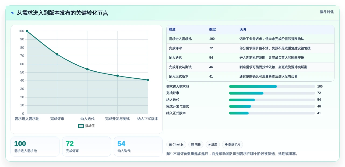This screenshot has height=167, width=345.
Task: Select the chart point at 需求进入需求池 100
Action: coord(27,31)
